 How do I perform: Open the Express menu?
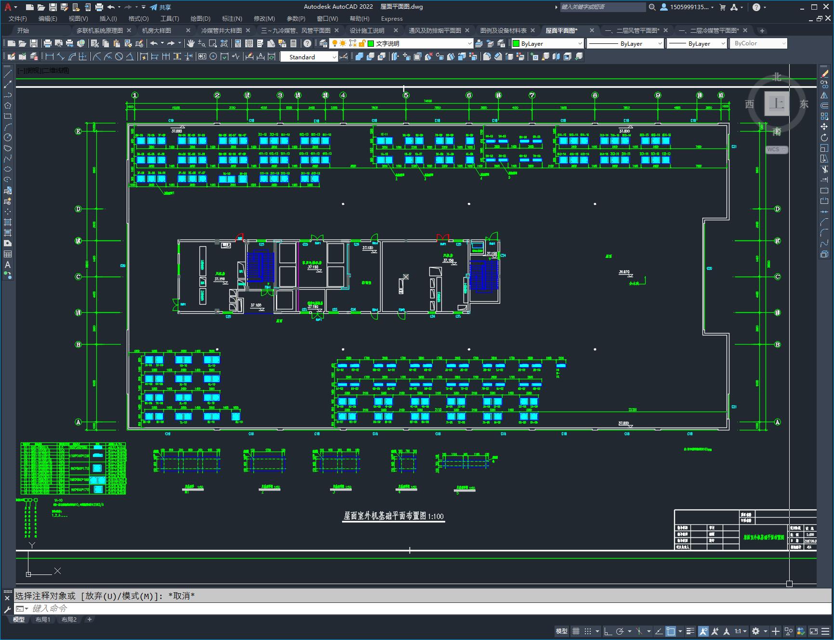tap(392, 18)
